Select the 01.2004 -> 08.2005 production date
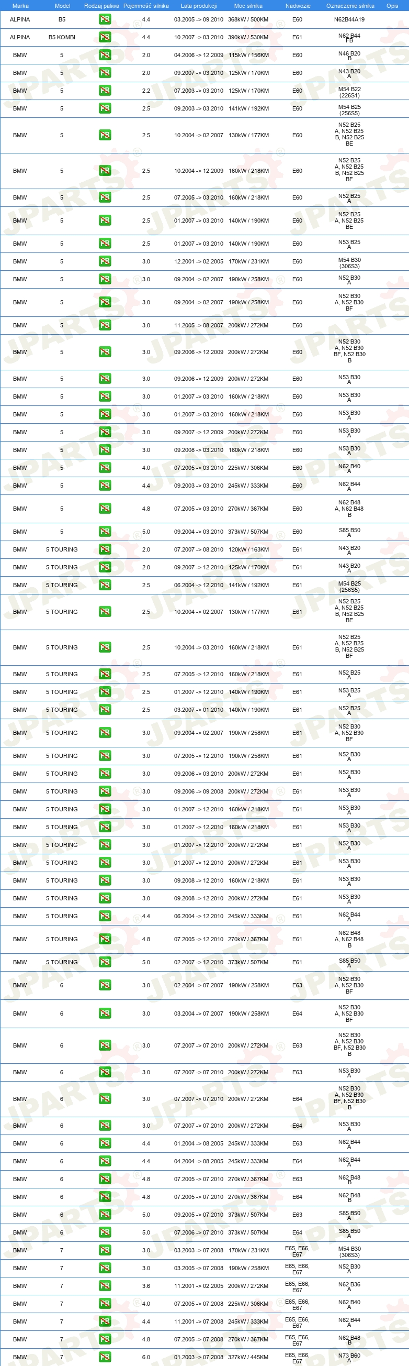This screenshot has height=1366, width=409. [199, 1143]
